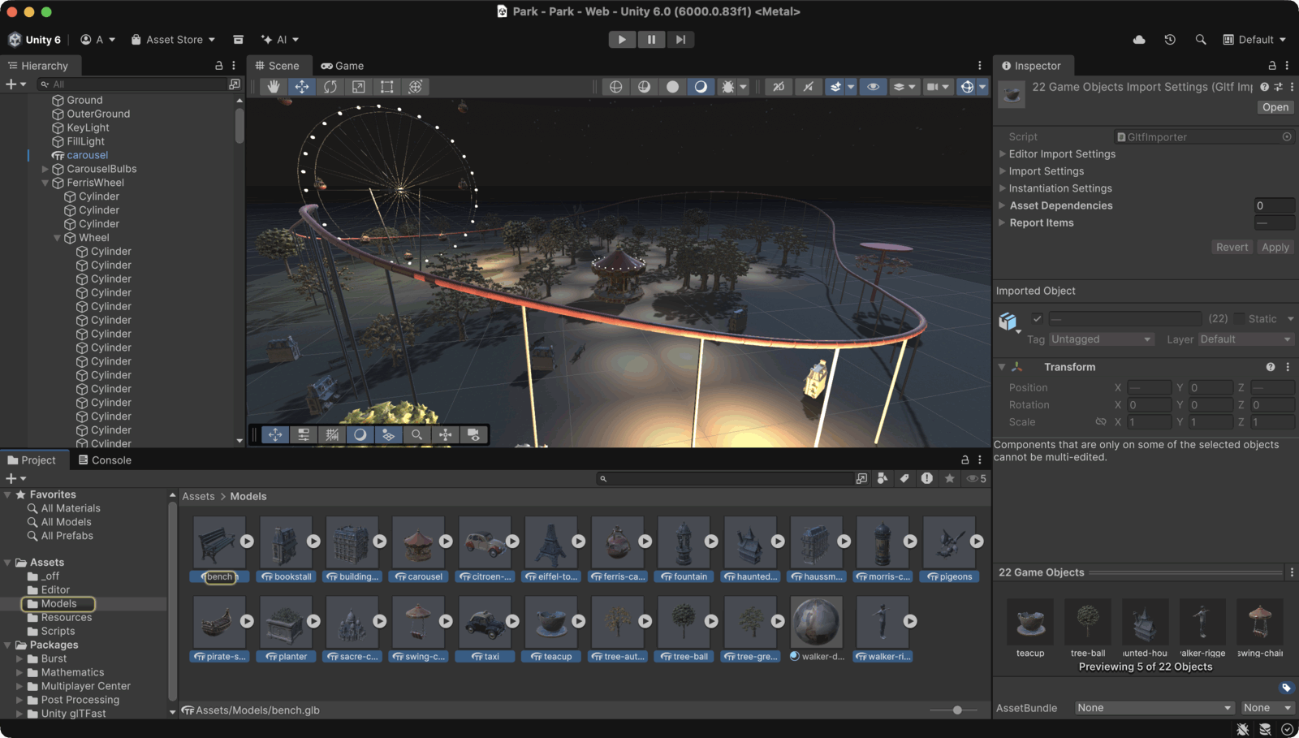The image size is (1299, 738).
Task: Open the Tag Untagged dropdown
Action: [x=1101, y=339]
